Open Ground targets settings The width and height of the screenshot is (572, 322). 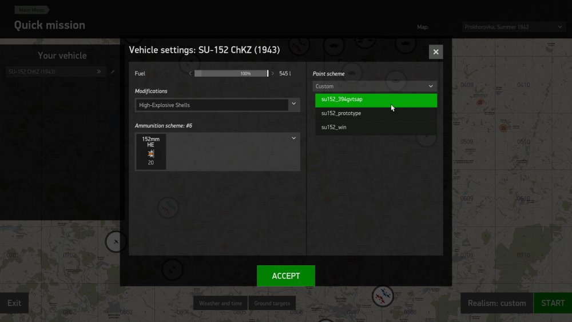click(x=272, y=303)
